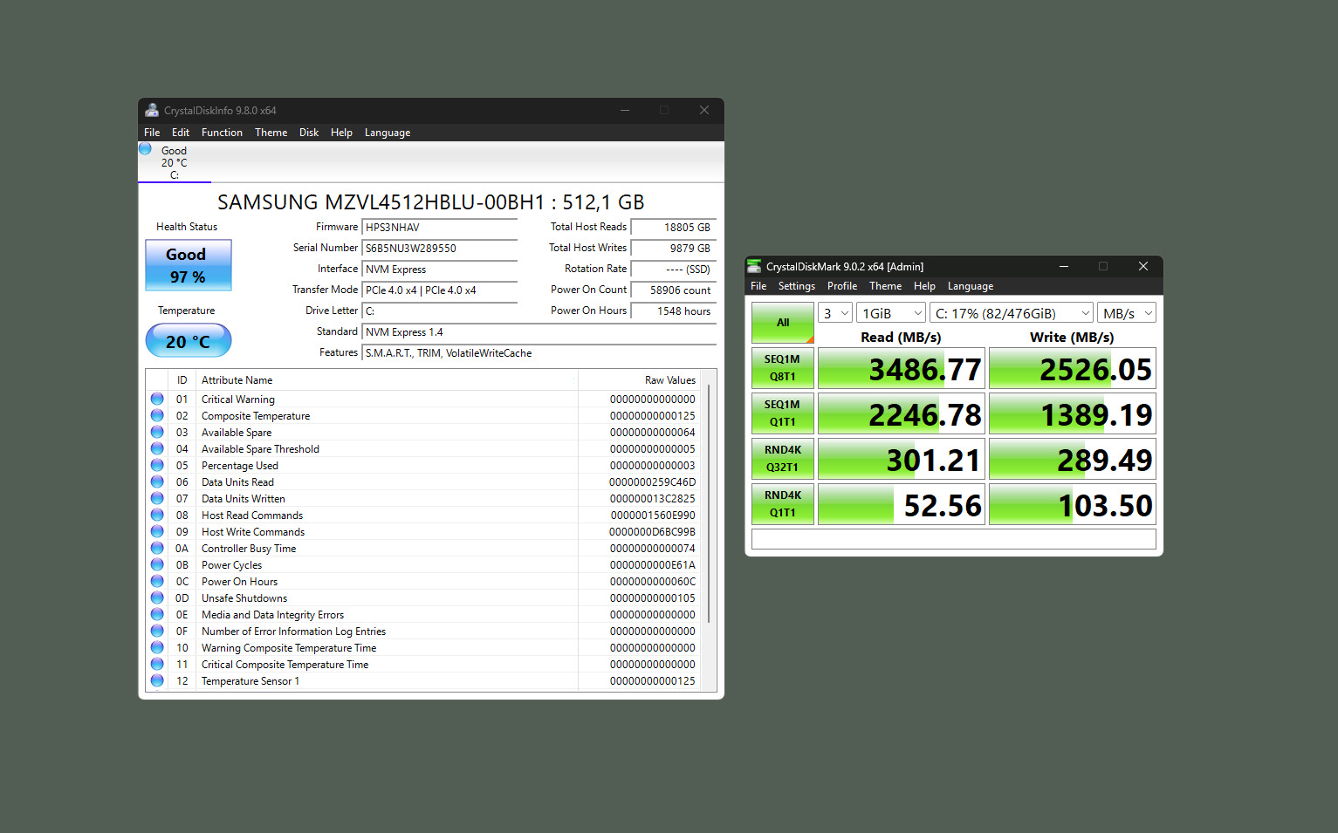Open Theme menu in CrystalDiskInfo

coord(271,133)
